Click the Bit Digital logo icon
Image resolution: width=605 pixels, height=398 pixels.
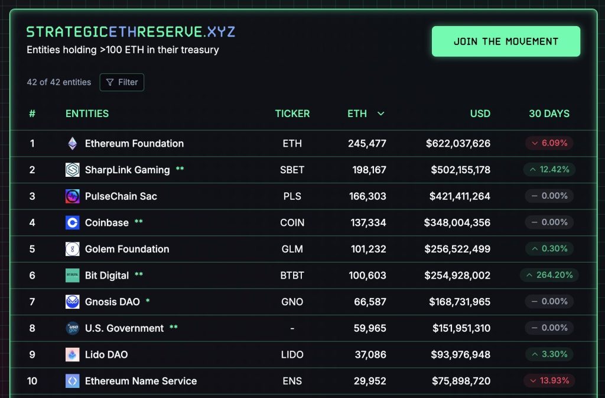point(72,275)
